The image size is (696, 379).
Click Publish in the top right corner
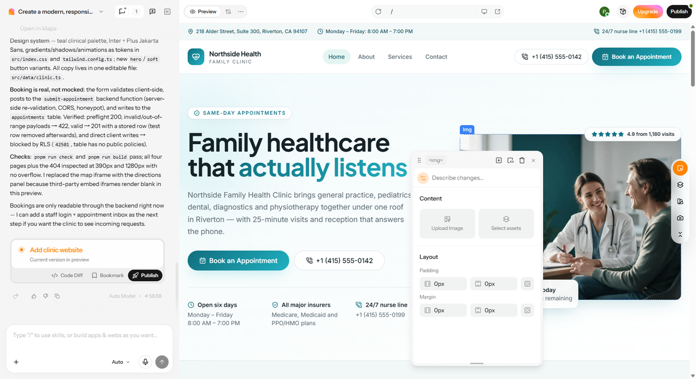(x=679, y=11)
